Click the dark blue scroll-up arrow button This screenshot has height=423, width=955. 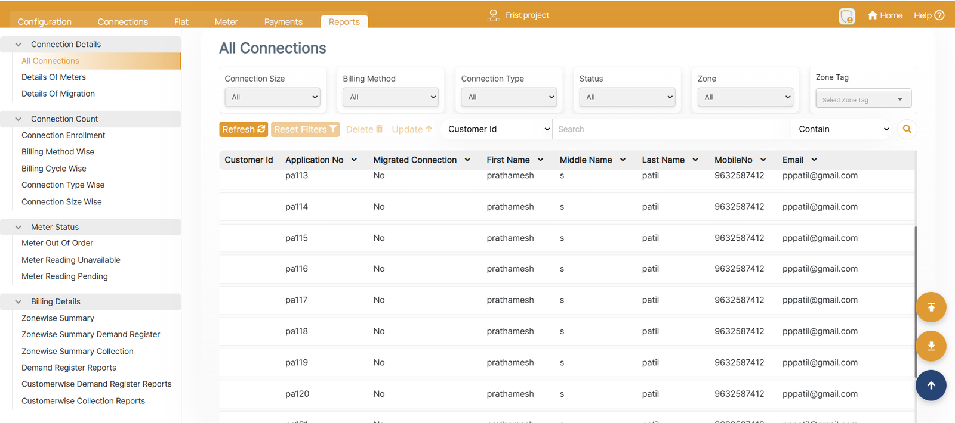click(931, 385)
